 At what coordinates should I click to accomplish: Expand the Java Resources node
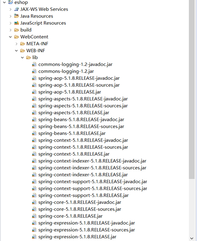pyautogui.click(x=10, y=16)
